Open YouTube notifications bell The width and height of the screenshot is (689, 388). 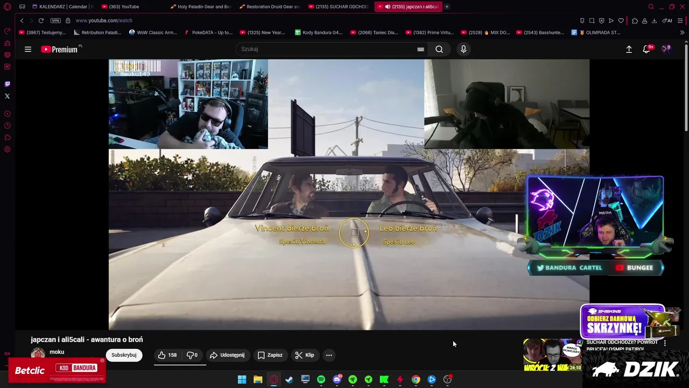646,49
